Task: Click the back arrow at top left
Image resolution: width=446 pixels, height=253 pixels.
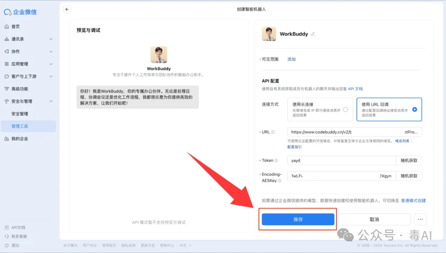Action: tap(67, 9)
